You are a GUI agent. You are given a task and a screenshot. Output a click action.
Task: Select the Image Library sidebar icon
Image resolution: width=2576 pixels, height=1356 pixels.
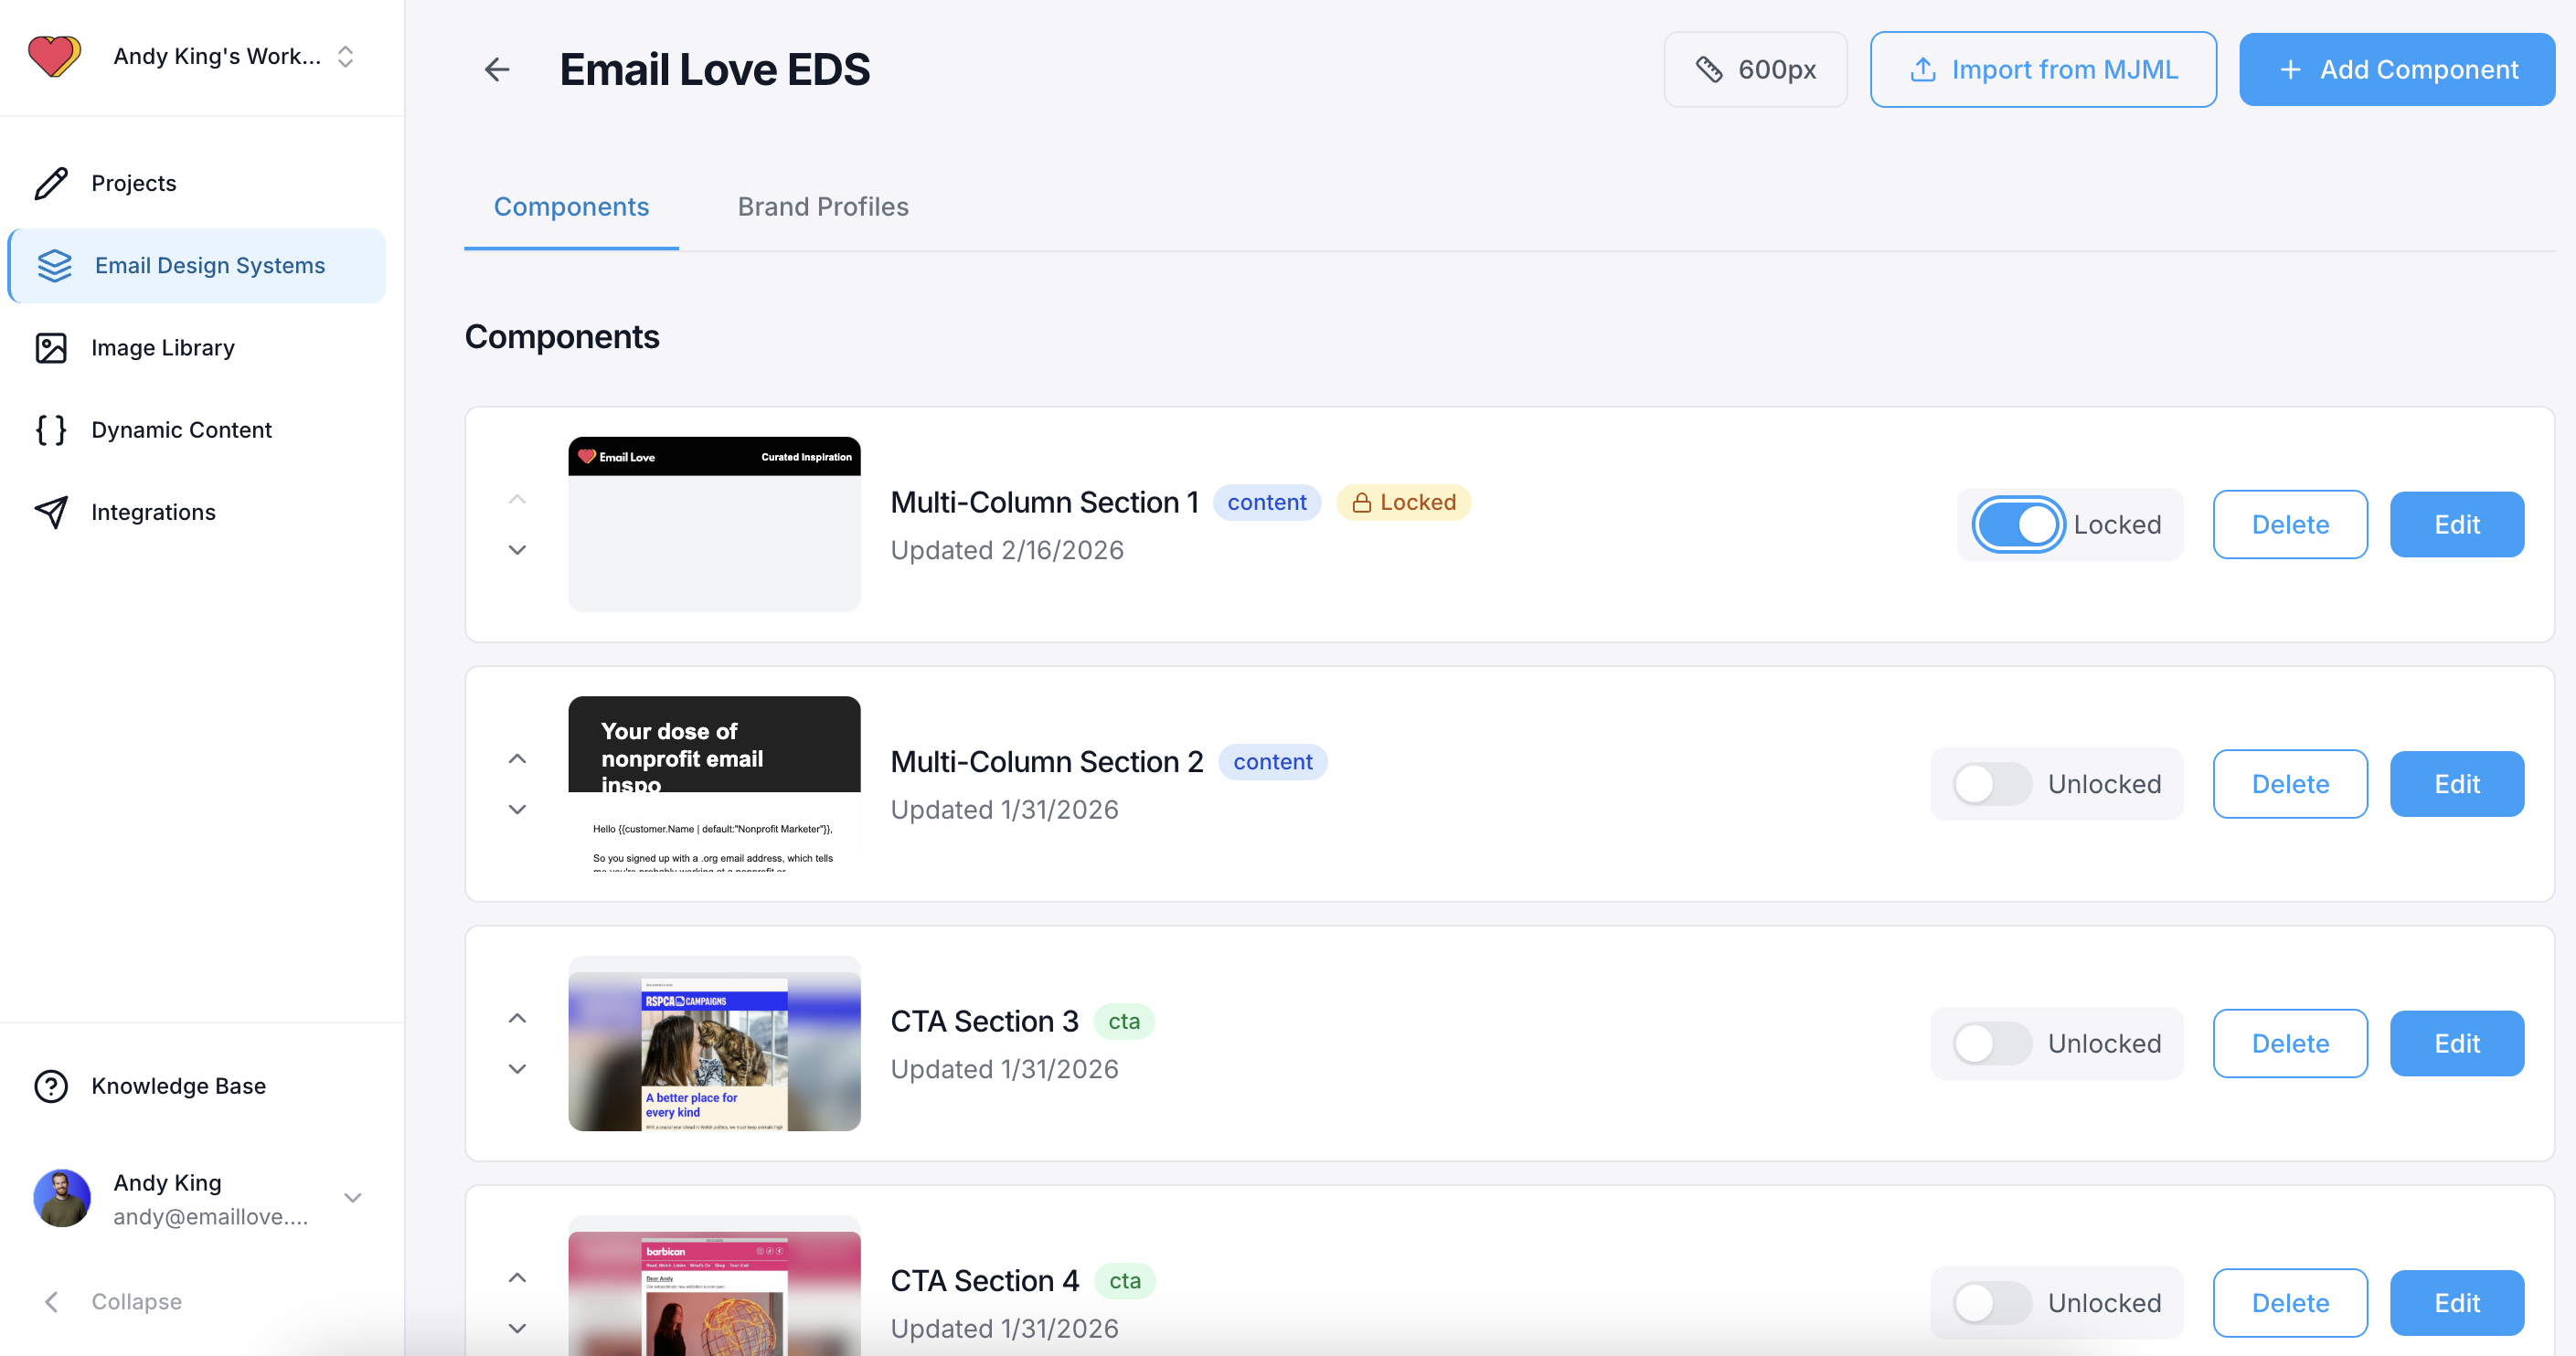[x=53, y=348]
